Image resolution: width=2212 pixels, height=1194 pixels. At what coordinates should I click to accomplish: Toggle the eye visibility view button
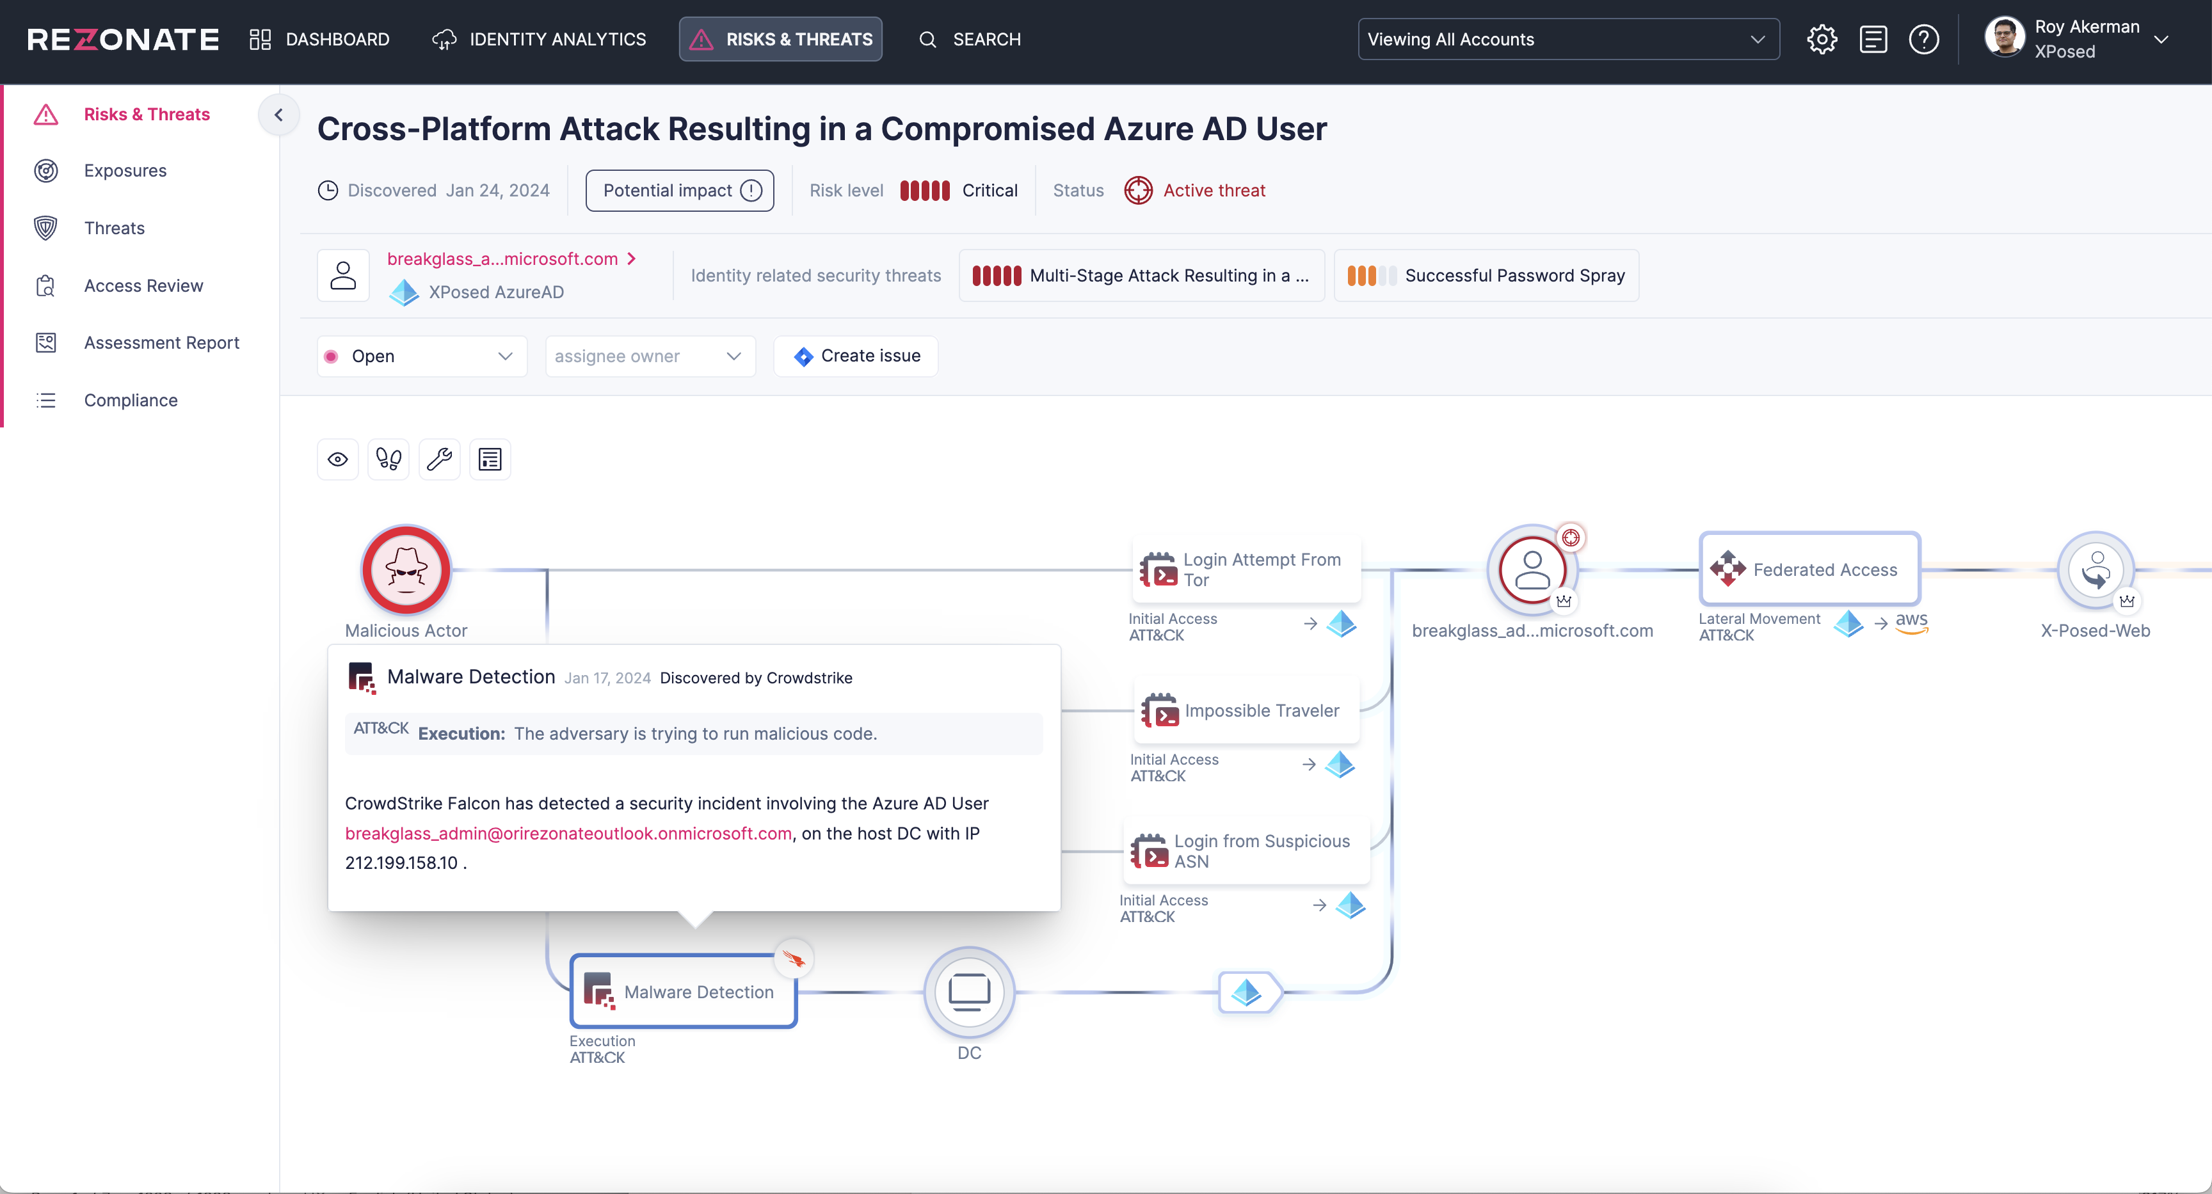tap(337, 459)
